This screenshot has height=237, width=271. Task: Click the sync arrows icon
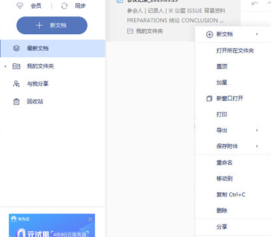[x=65, y=6]
